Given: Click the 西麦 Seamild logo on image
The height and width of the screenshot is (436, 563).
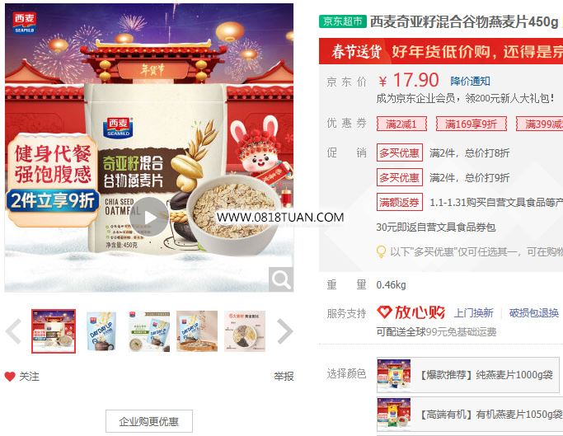Looking at the screenshot, I should click(x=25, y=22).
